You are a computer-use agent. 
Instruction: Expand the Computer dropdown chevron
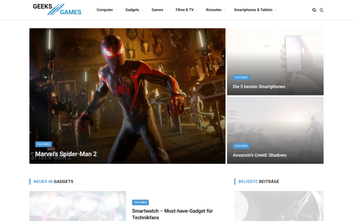(x=116, y=10)
